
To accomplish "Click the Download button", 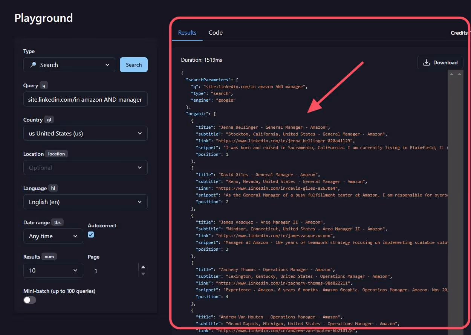I will pyautogui.click(x=440, y=62).
